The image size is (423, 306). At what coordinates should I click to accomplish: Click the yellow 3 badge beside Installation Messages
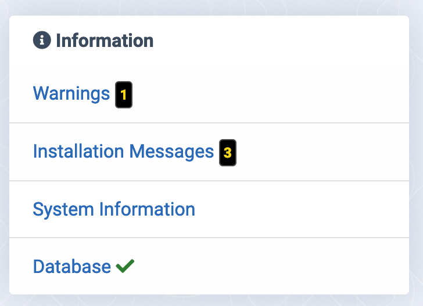pos(227,152)
